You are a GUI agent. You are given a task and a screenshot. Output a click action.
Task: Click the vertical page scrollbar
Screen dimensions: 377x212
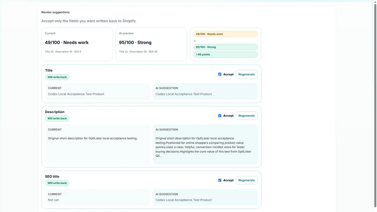375,105
